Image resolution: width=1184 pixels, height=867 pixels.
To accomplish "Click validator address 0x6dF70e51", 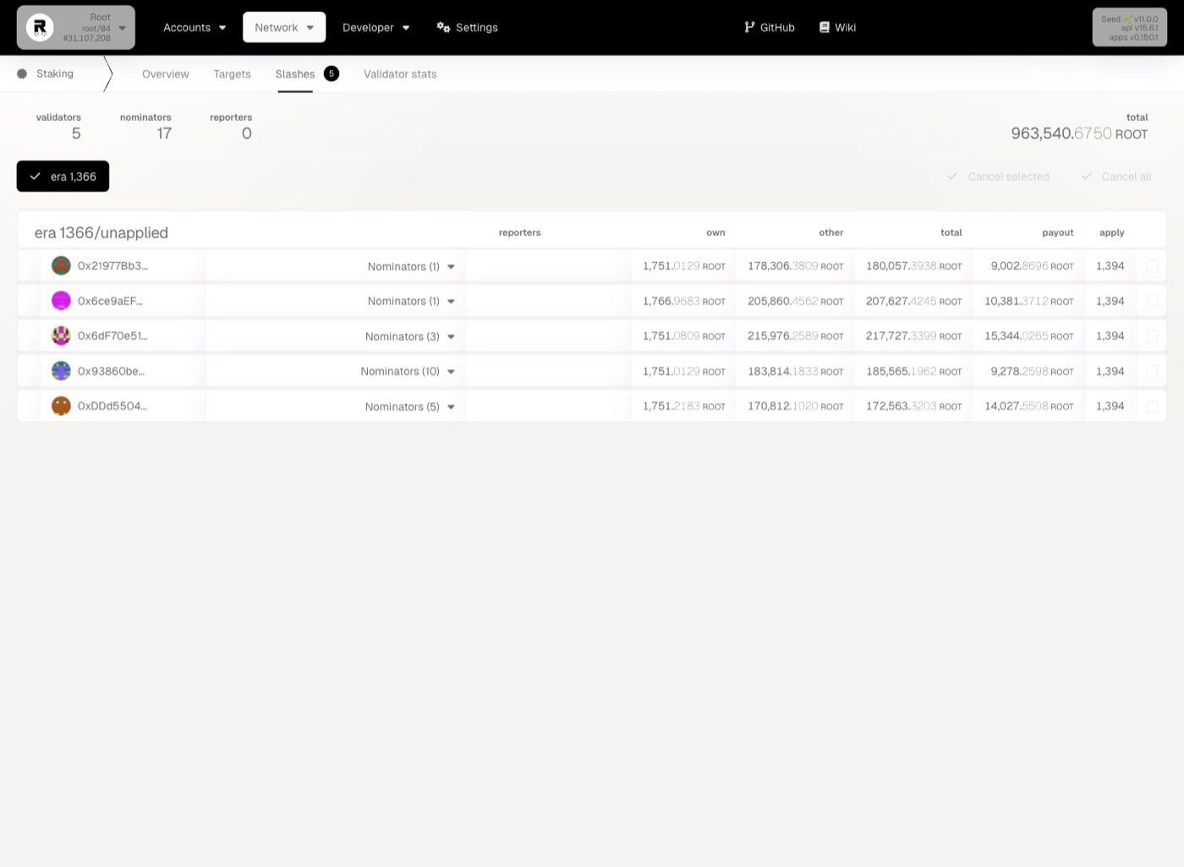I will pos(112,336).
